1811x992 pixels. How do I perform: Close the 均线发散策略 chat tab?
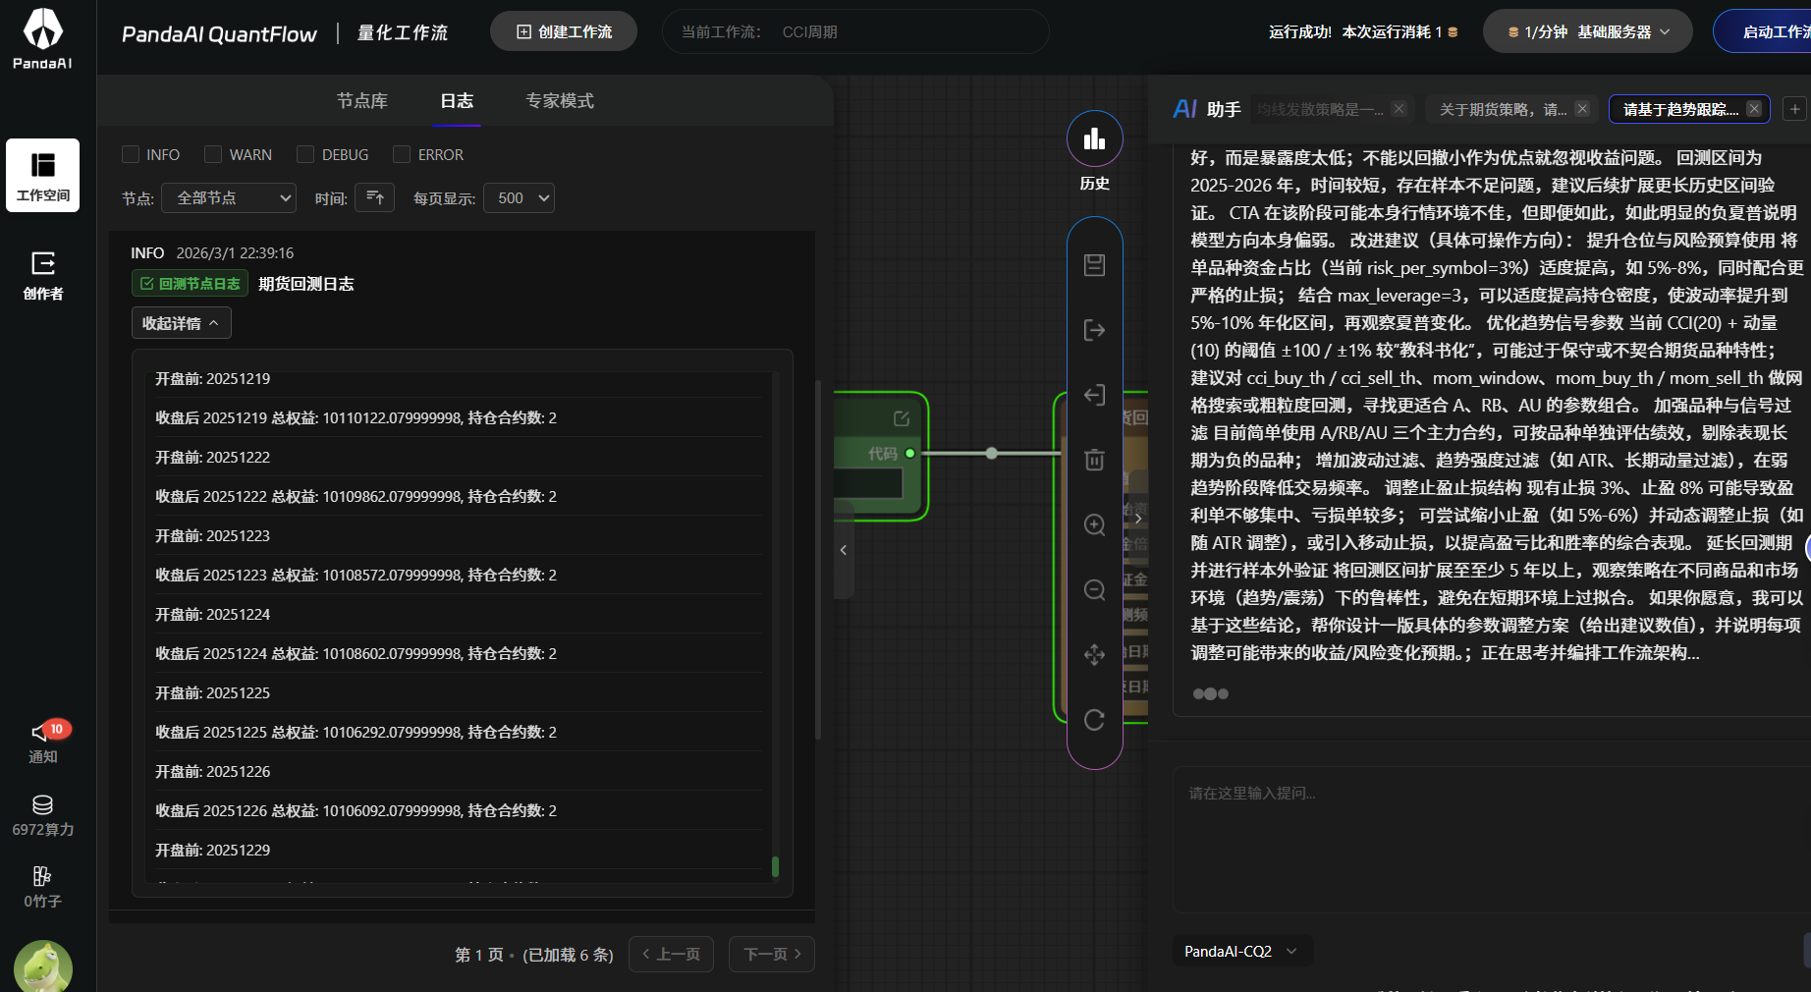pyautogui.click(x=1399, y=109)
